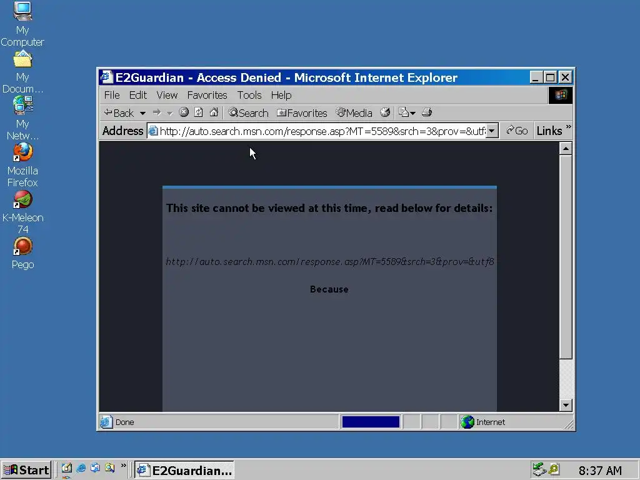This screenshot has height=480, width=640.
Task: Open Pego desktop shortcut
Action: (x=22, y=253)
